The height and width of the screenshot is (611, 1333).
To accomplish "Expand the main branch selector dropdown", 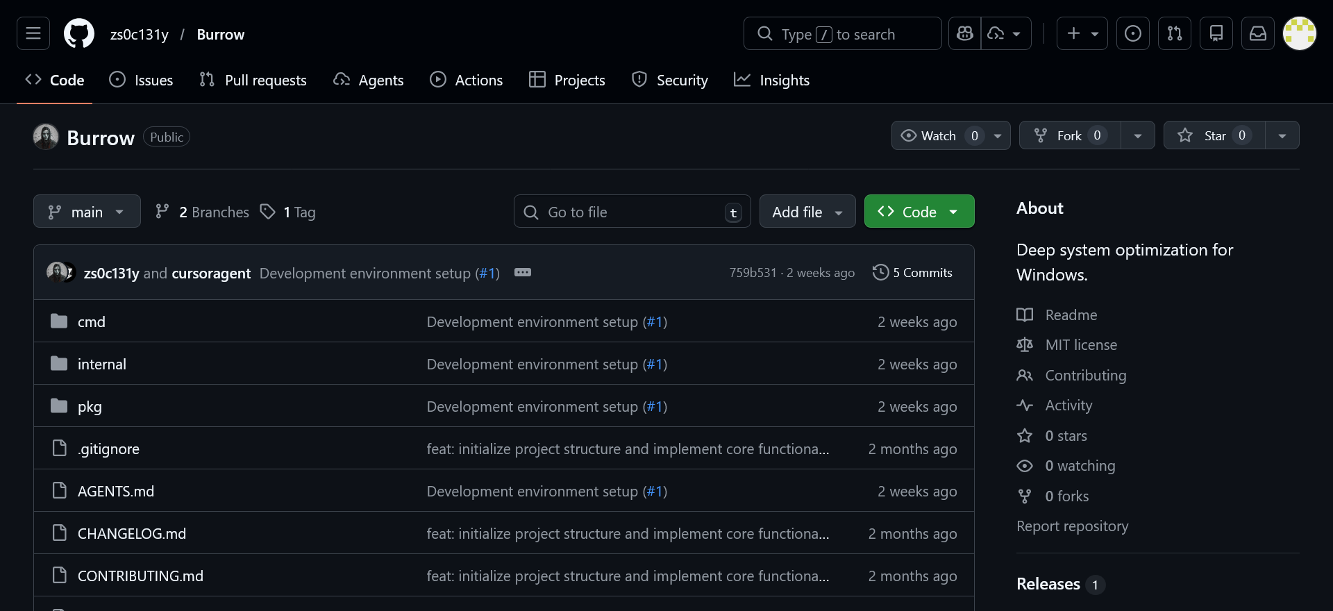I will coord(87,212).
